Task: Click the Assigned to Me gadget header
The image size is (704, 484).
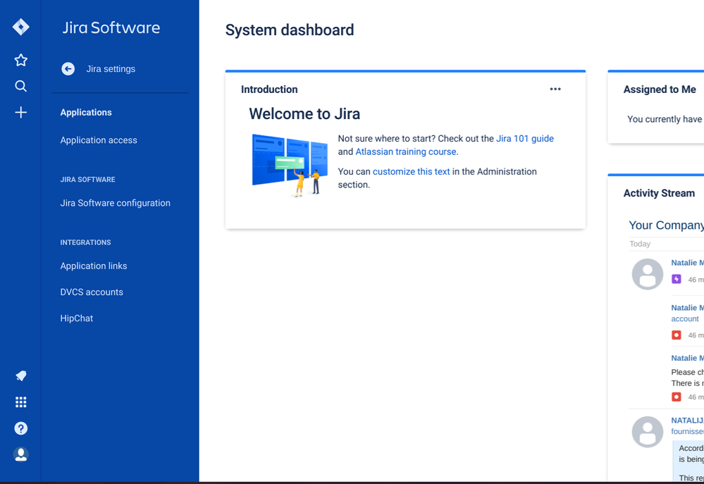Action: pos(660,89)
